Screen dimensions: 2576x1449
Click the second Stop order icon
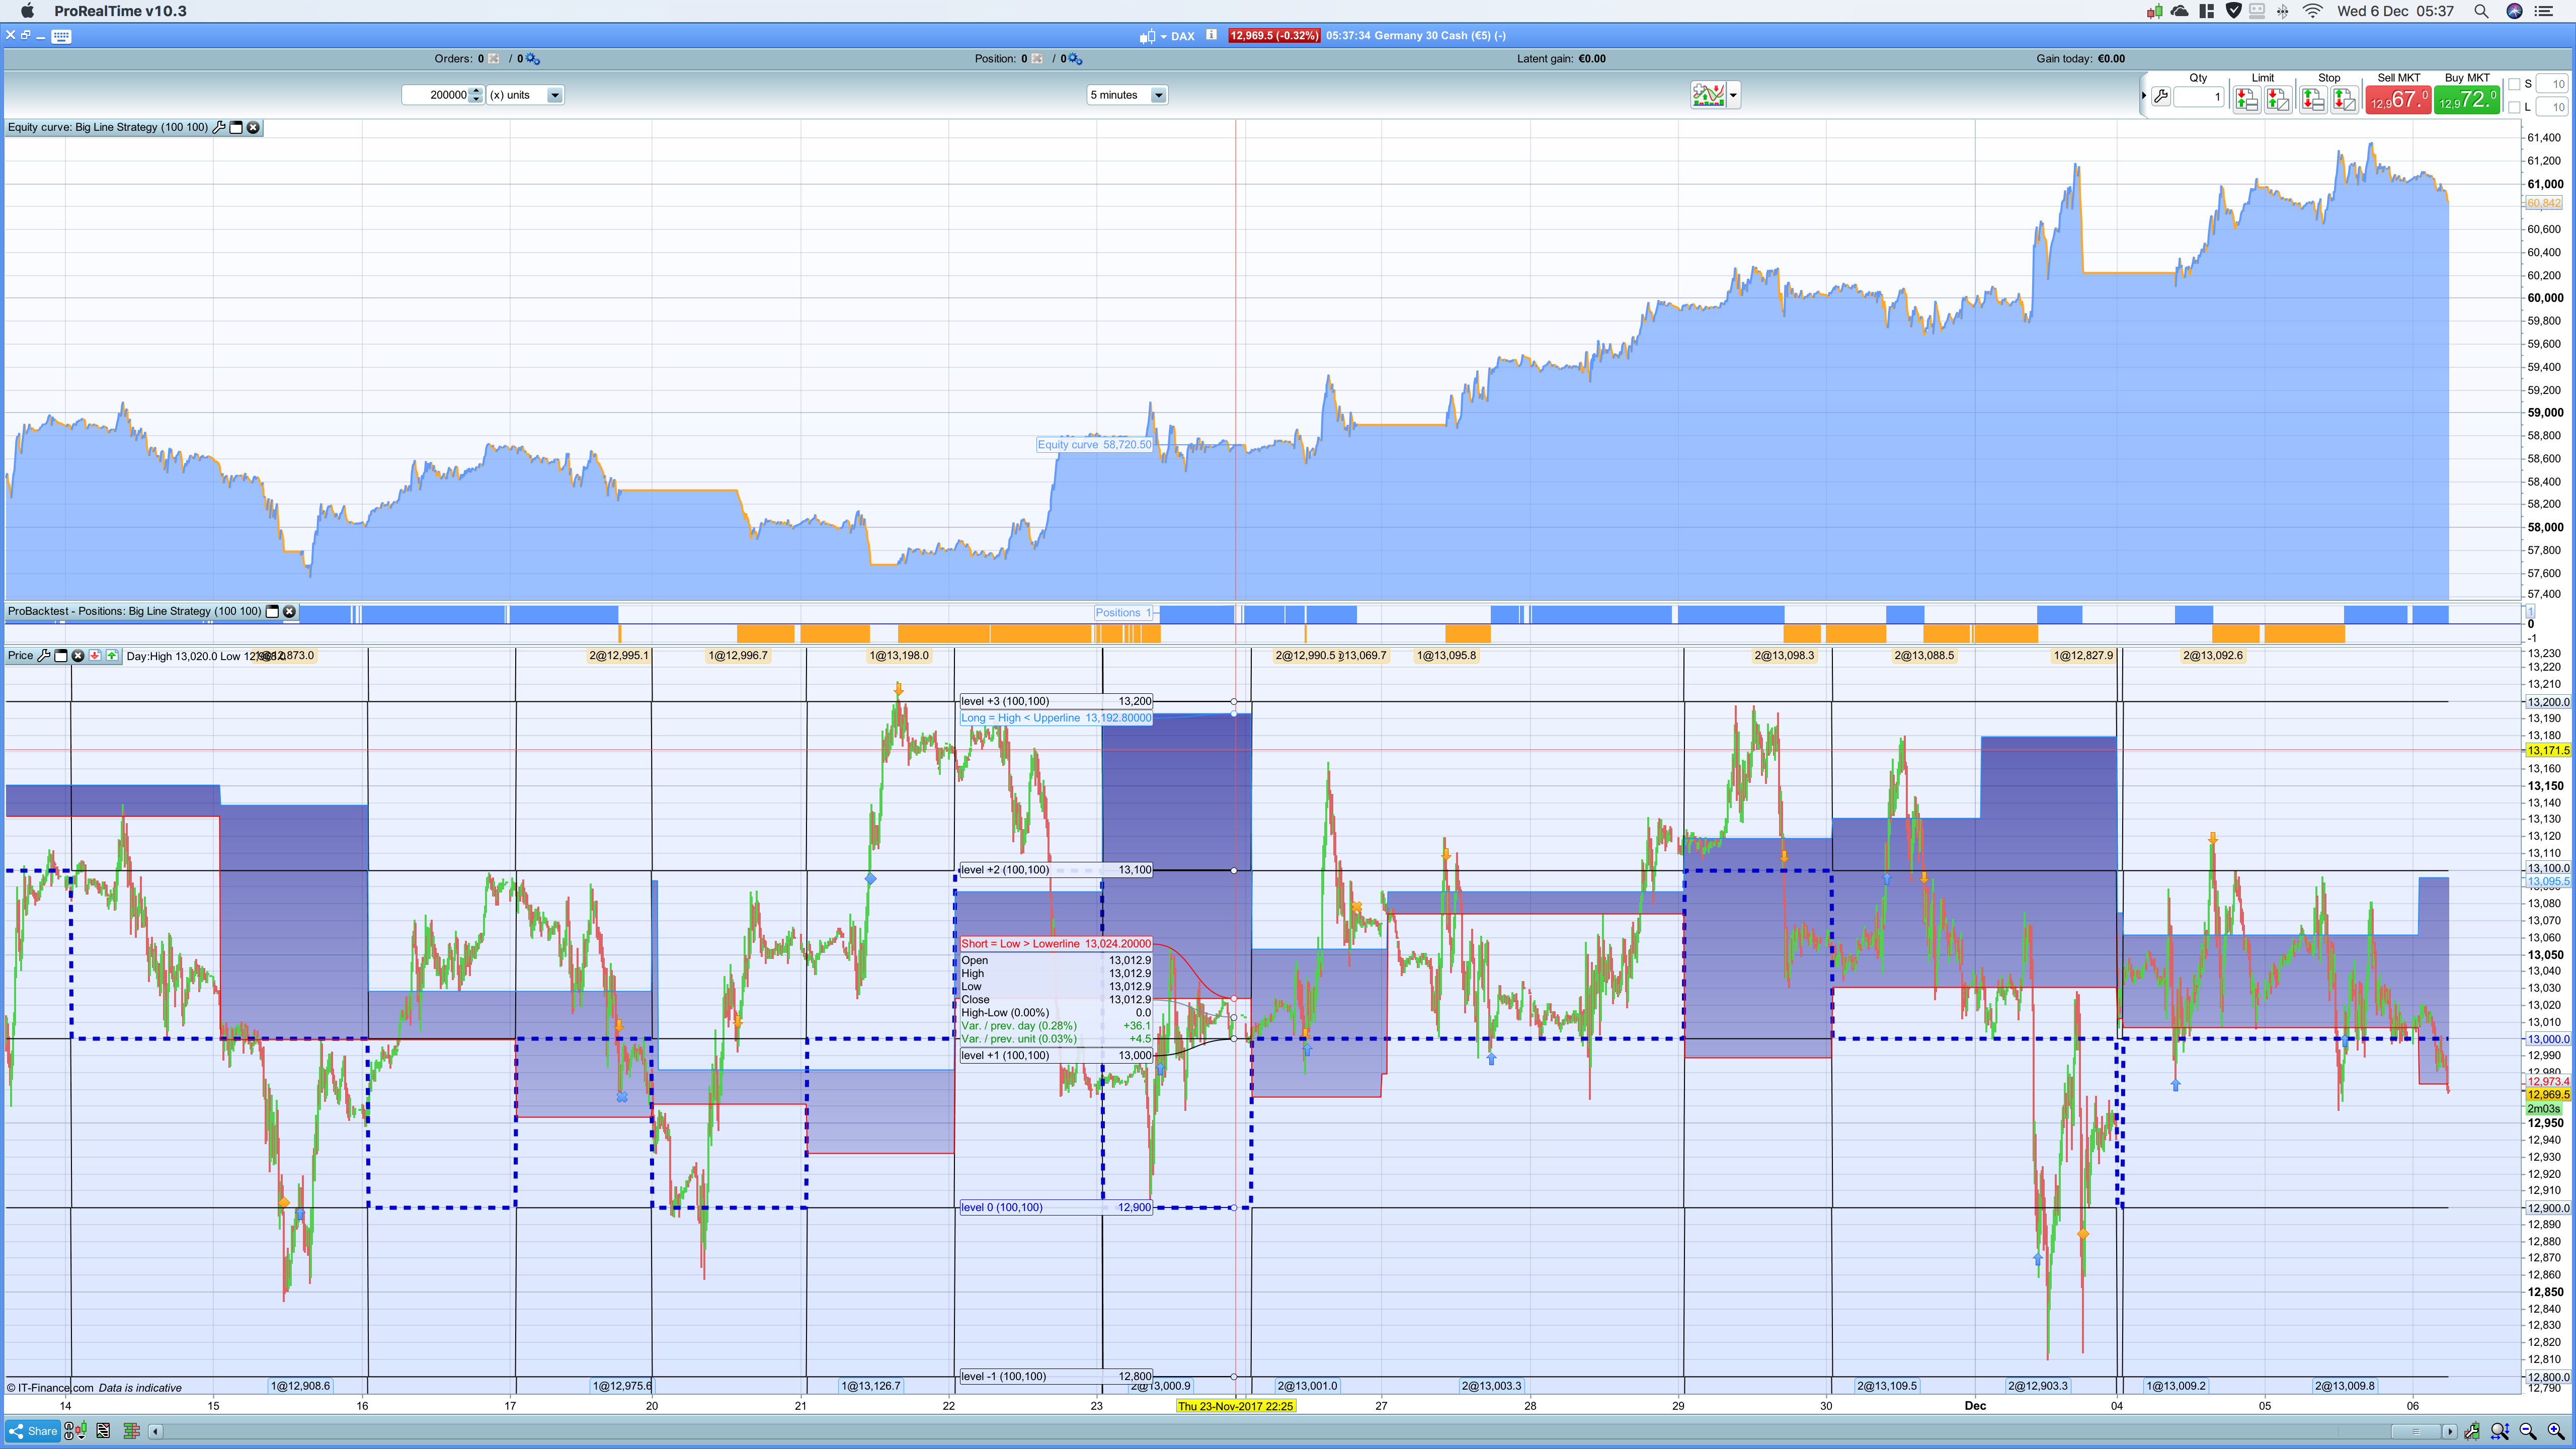2344,99
